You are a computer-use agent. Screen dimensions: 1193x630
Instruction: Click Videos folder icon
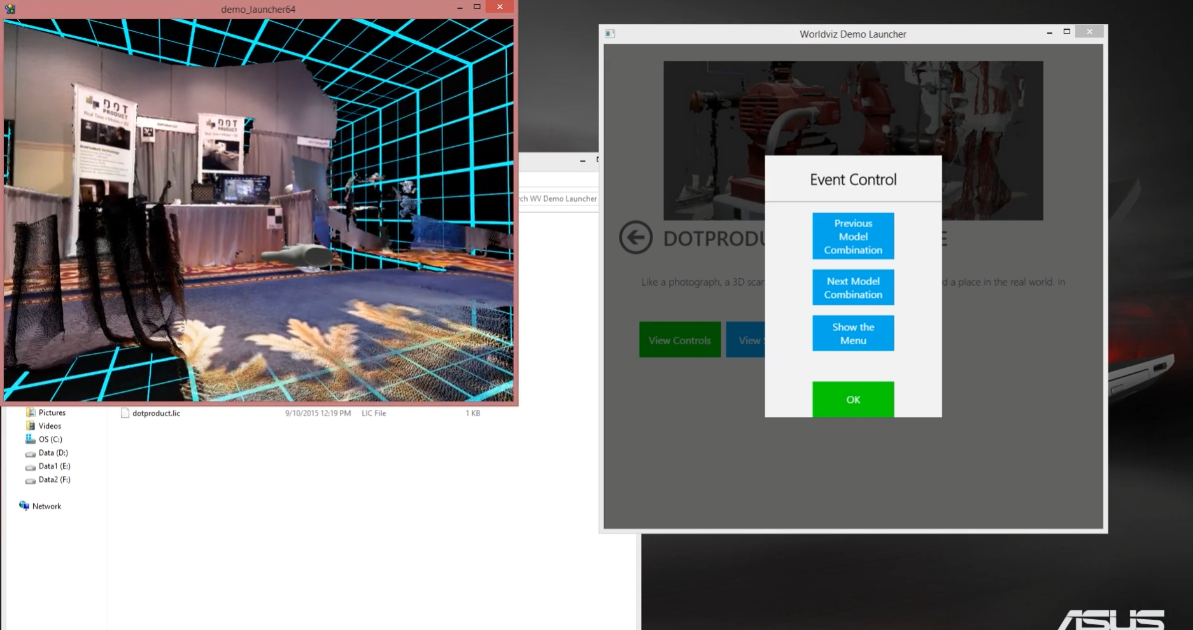[x=30, y=426]
